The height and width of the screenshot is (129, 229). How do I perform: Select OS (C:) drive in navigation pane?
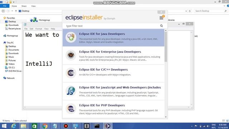11,68
